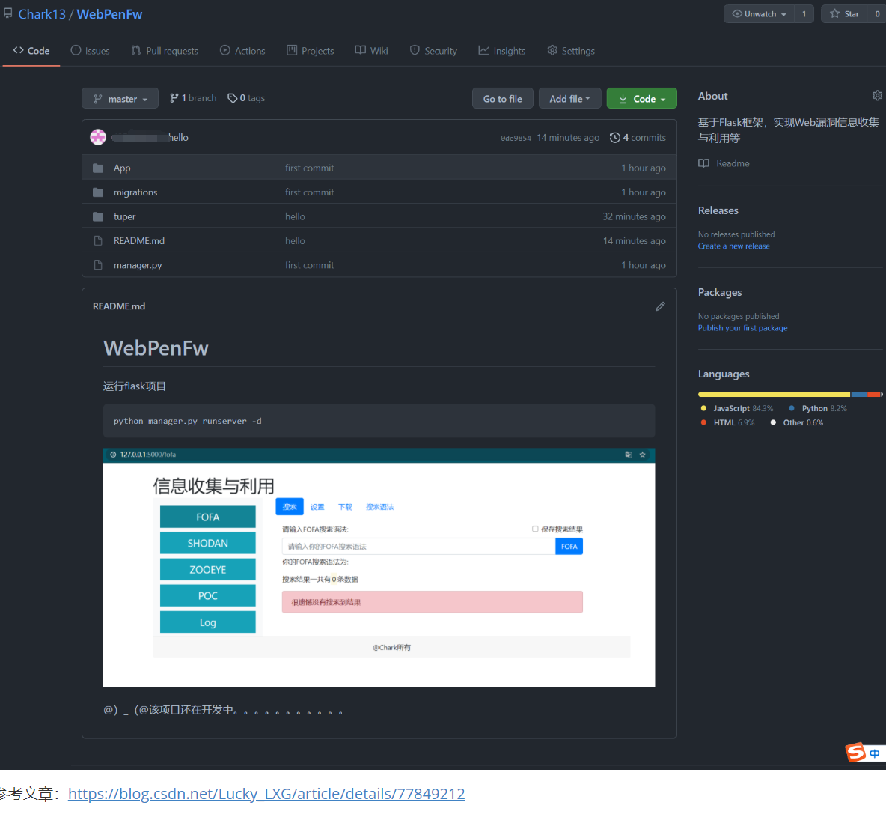Open the green Code download dropdown
This screenshot has width=886, height=826.
[641, 98]
